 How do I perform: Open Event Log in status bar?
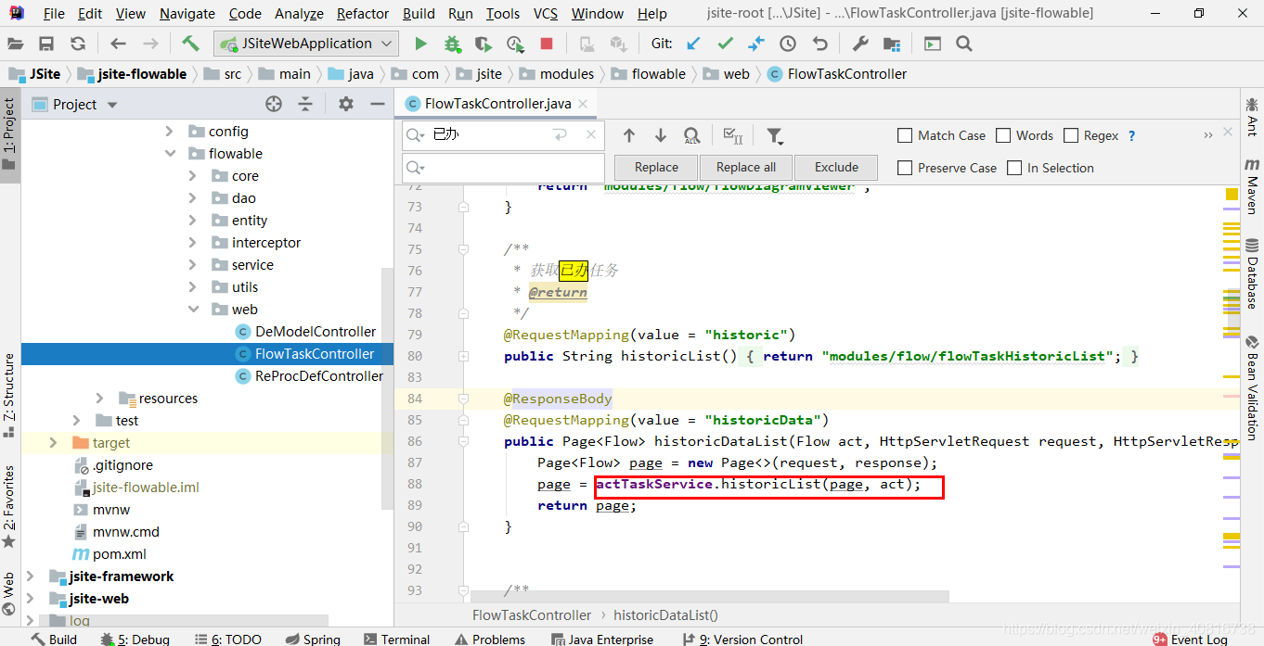(x=1191, y=639)
